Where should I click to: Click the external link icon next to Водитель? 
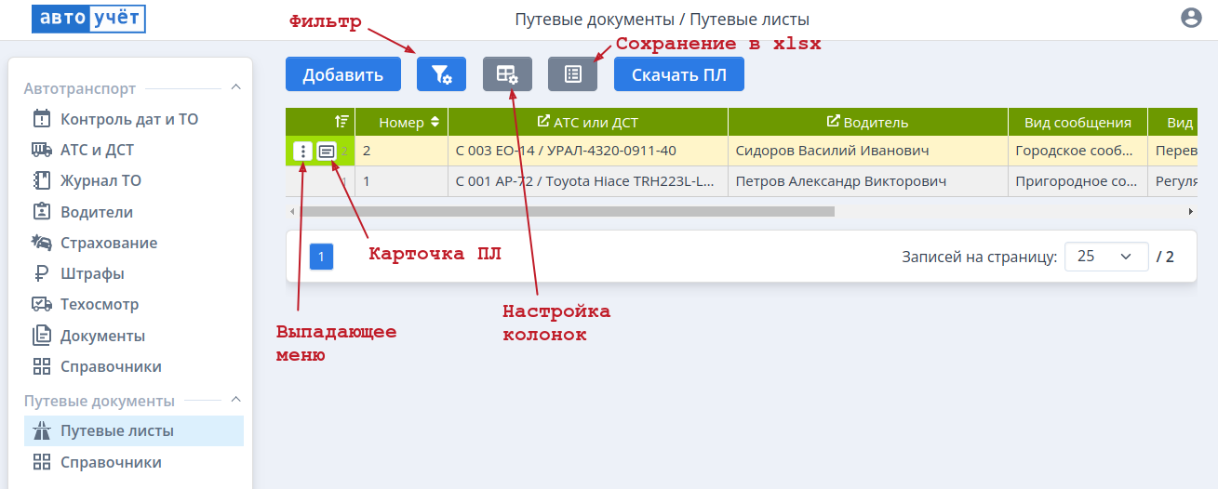pos(834,122)
